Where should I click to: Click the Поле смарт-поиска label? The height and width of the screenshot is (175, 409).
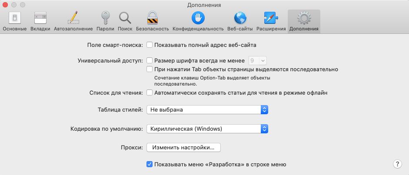115,45
